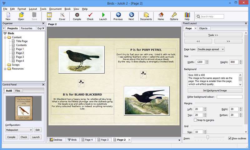Toggle the Show outlines checkbox
Image resolution: width=250 pixels, height=150 pixels.
pyautogui.click(x=230, y=138)
